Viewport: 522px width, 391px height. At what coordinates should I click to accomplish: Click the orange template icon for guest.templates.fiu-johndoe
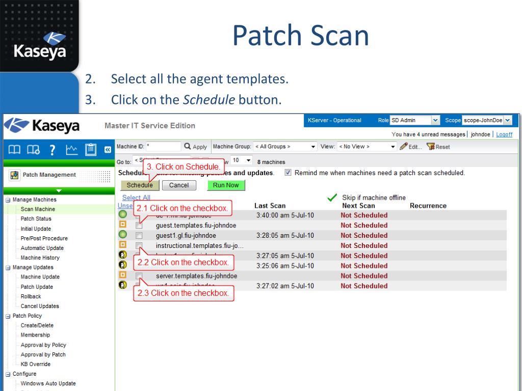(x=123, y=225)
